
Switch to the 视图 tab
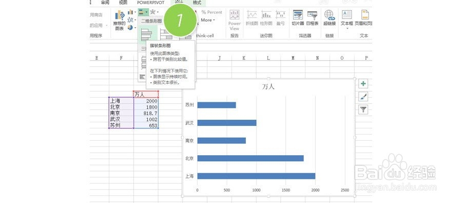[123, 3]
